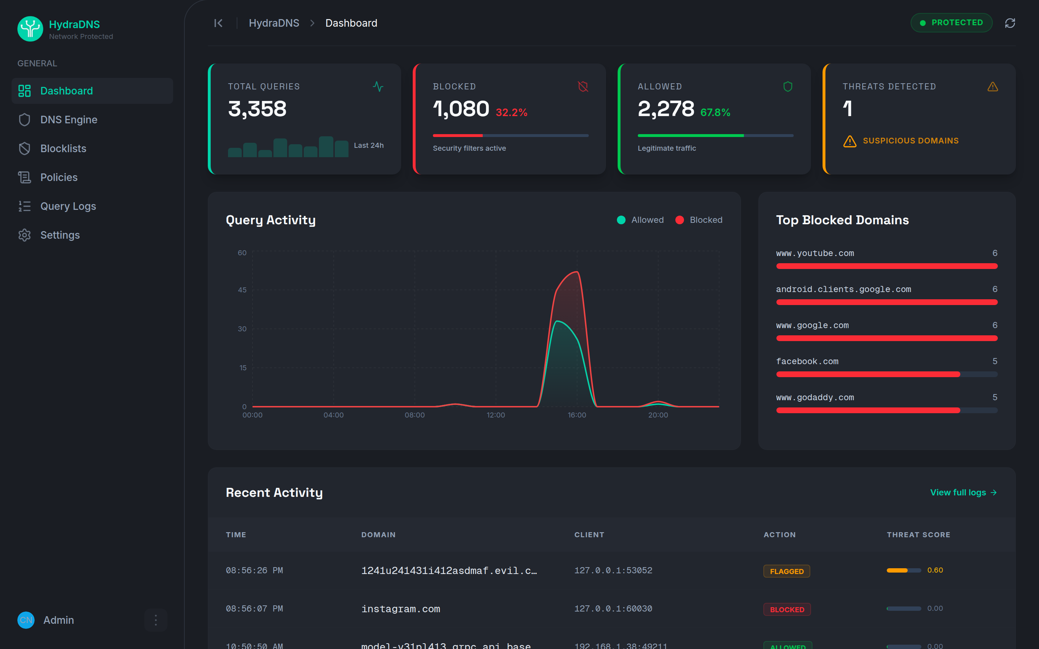Click the CN admin avatar

[x=26, y=620]
